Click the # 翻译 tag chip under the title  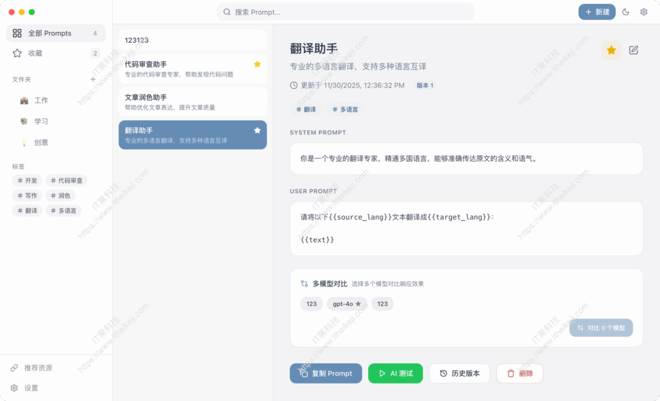pos(305,109)
